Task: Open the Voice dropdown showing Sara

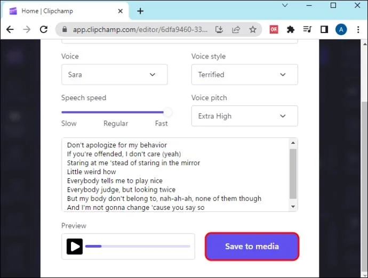Action: click(x=114, y=75)
